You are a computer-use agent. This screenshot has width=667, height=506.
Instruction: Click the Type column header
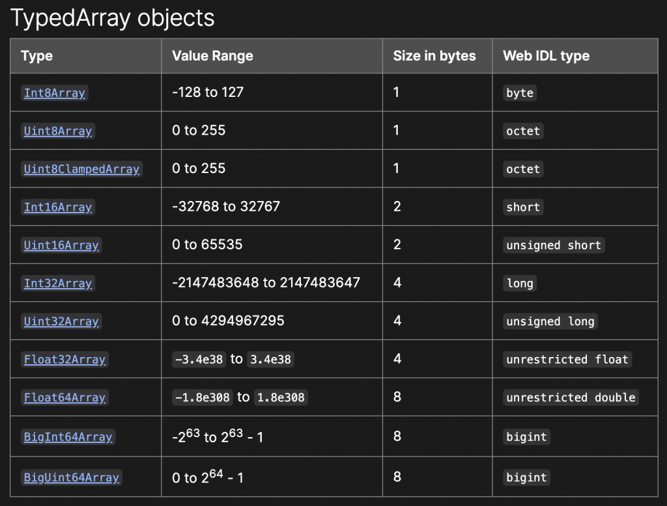pyautogui.click(x=37, y=56)
